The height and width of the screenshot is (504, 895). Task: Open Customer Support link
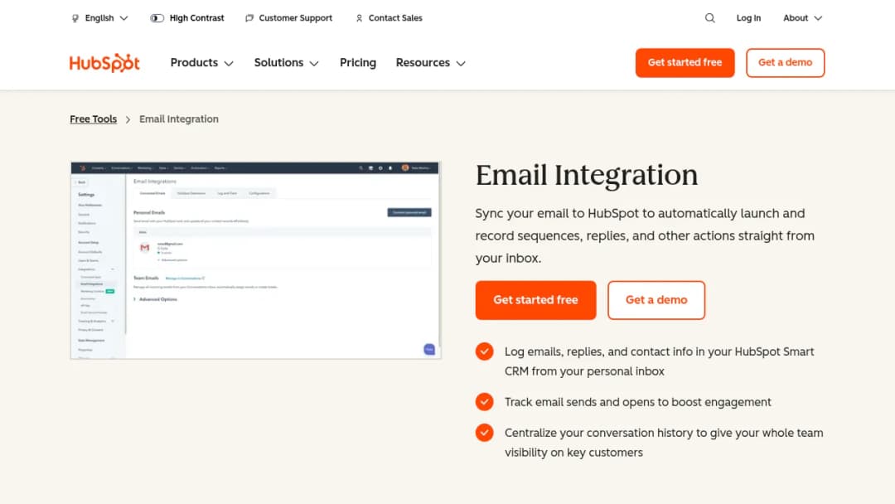coord(295,18)
